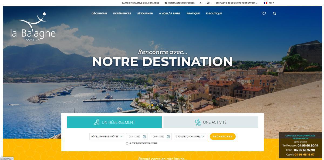Select the Une Activité tab

point(211,122)
